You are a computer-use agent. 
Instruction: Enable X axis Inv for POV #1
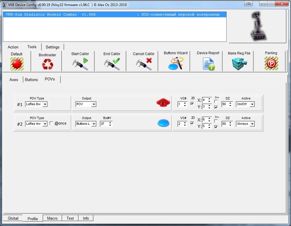click(x=216, y=102)
